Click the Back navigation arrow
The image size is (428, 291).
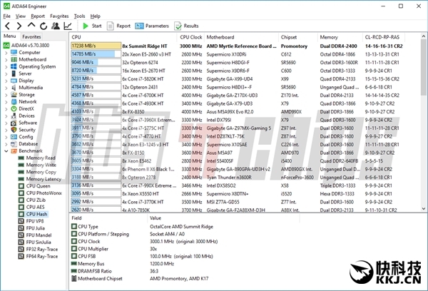7,26
